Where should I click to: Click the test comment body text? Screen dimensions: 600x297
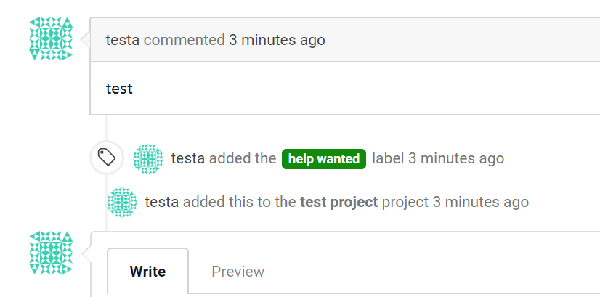click(x=119, y=89)
